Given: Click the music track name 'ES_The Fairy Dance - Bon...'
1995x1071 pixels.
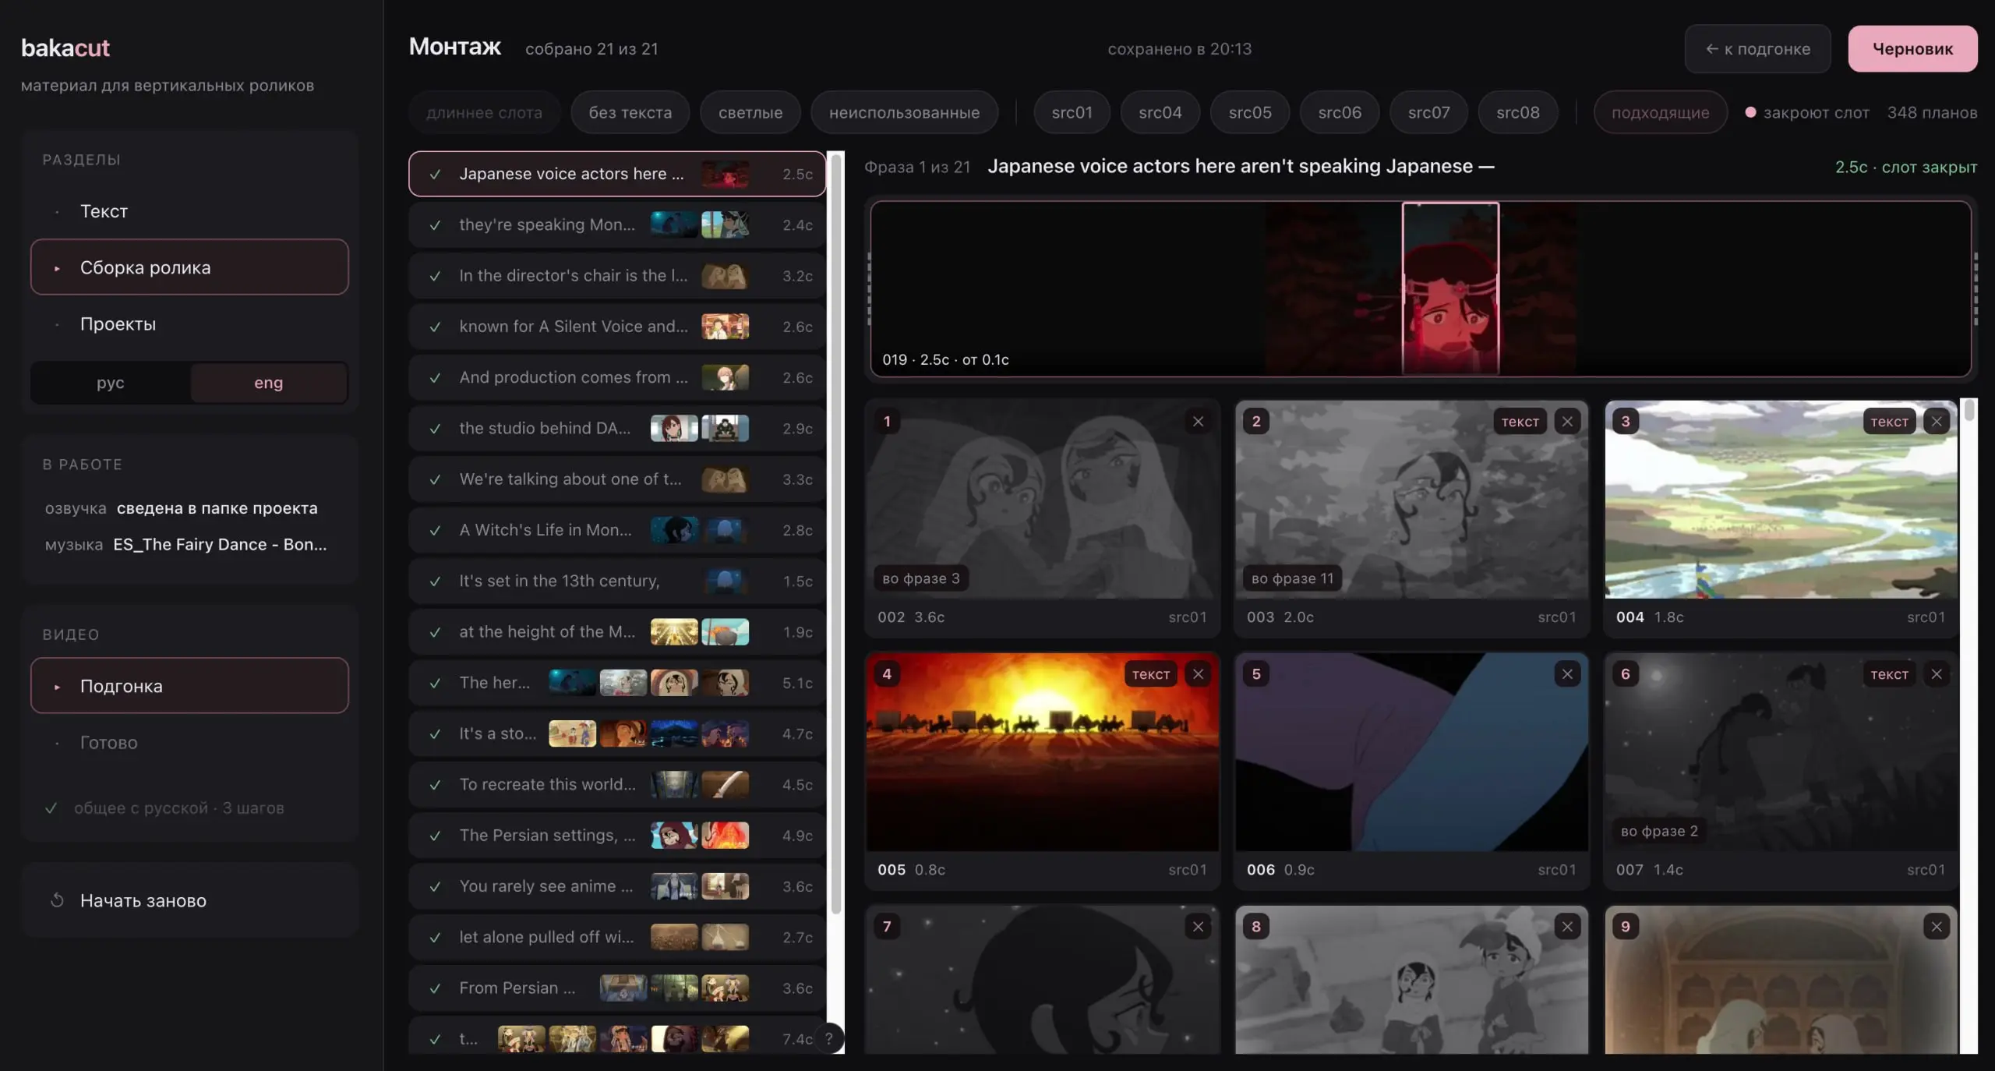Looking at the screenshot, I should [x=220, y=545].
